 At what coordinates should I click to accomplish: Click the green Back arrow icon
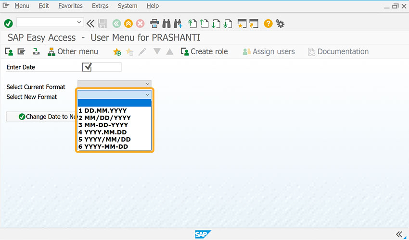[x=116, y=24]
